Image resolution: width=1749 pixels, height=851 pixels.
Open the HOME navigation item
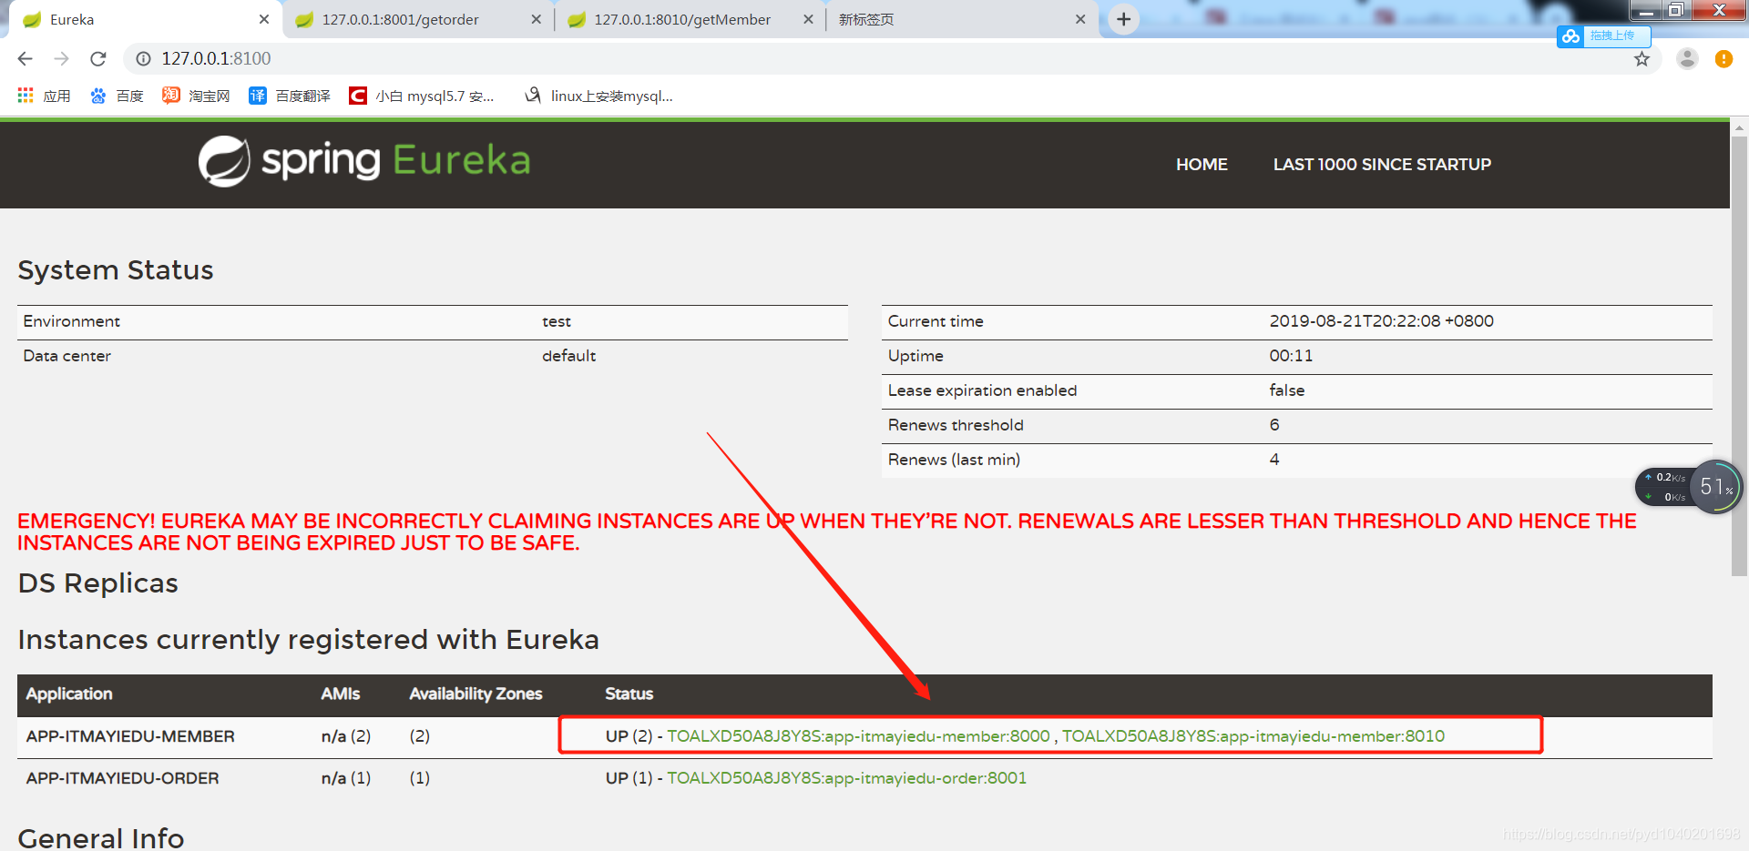point(1202,165)
